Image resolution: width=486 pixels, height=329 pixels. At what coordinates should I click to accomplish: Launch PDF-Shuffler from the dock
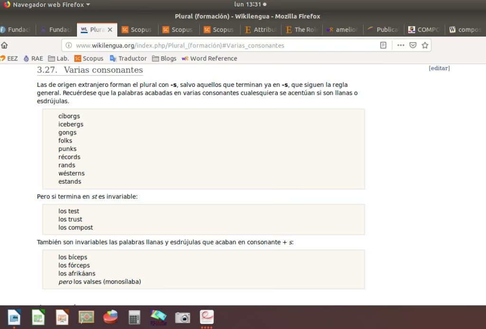point(159,316)
